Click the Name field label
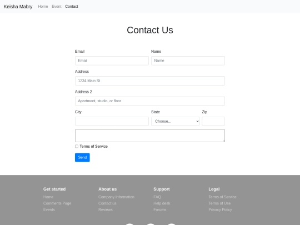The height and width of the screenshot is (225, 300). point(156,52)
